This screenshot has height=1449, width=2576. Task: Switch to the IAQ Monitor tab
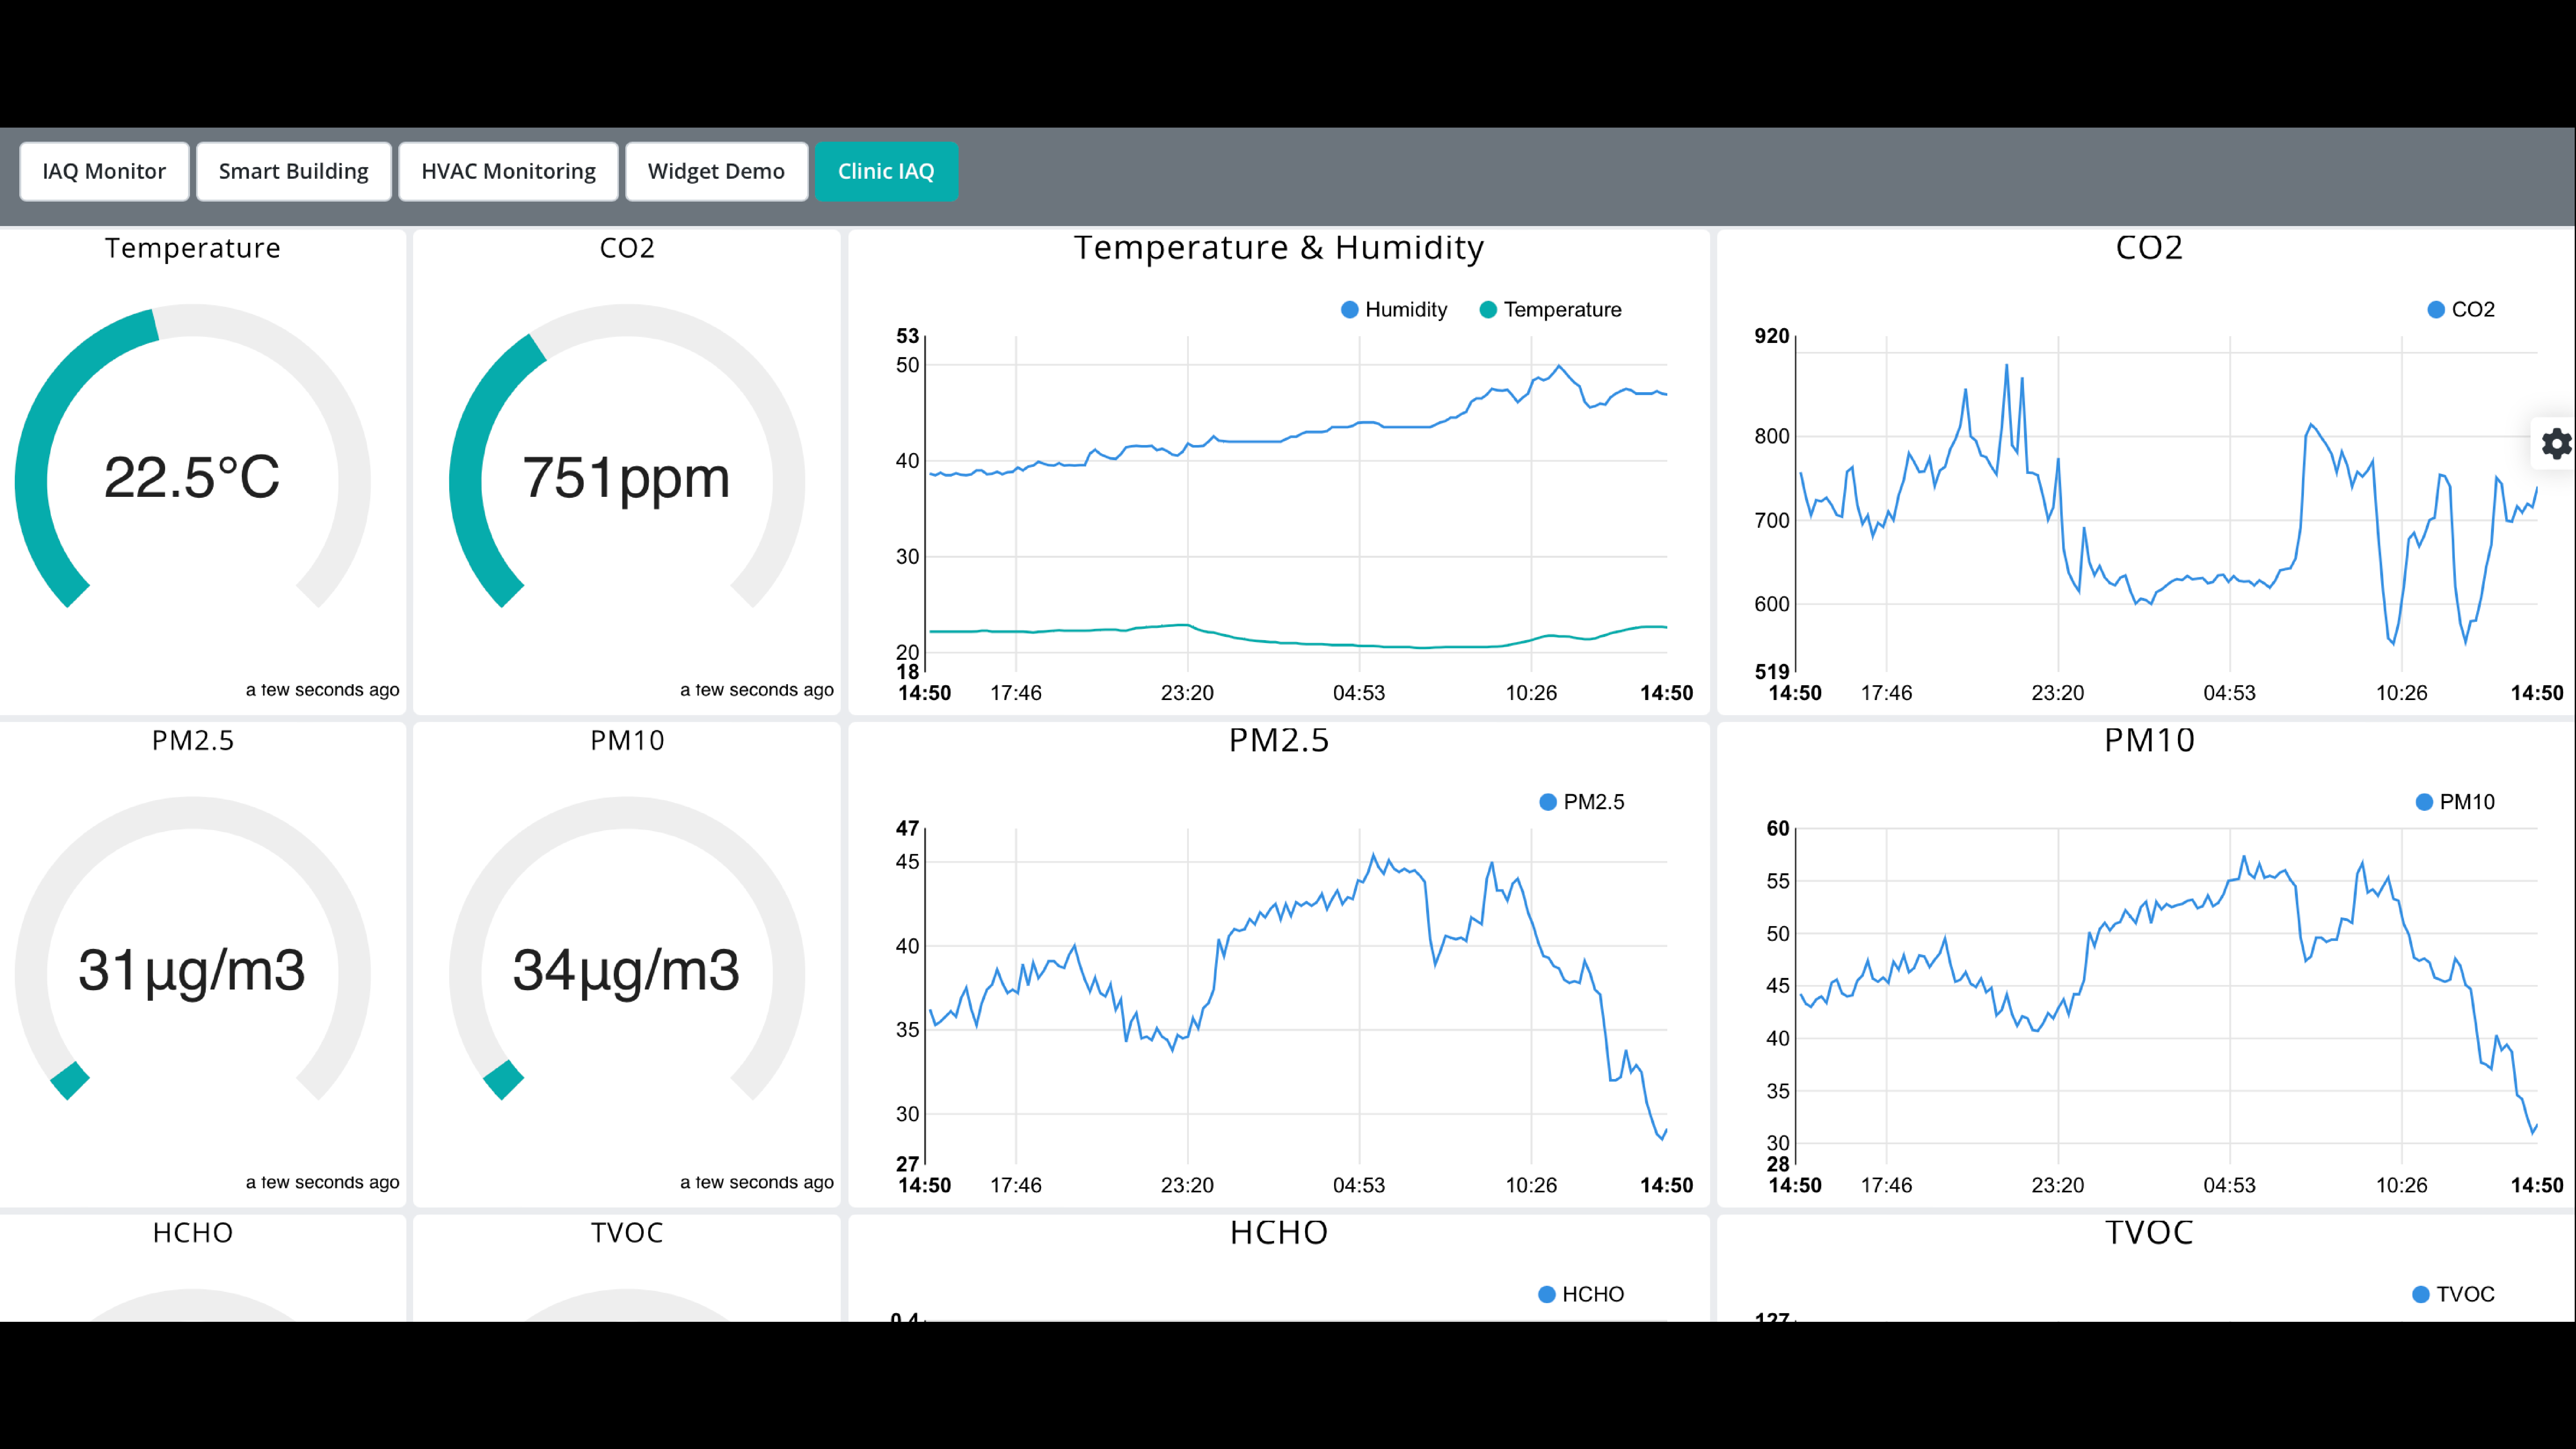click(x=104, y=171)
